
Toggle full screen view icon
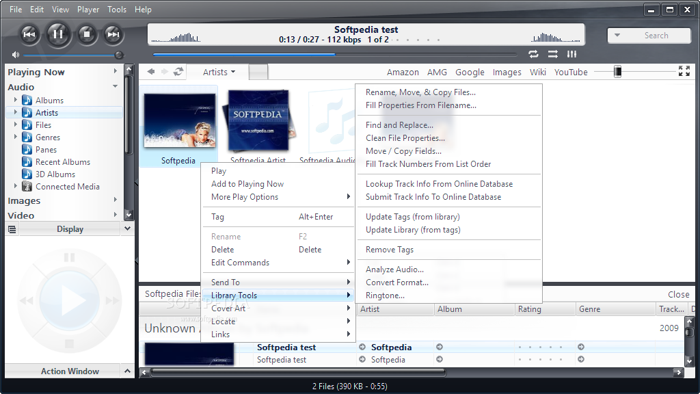pyautogui.click(x=684, y=71)
